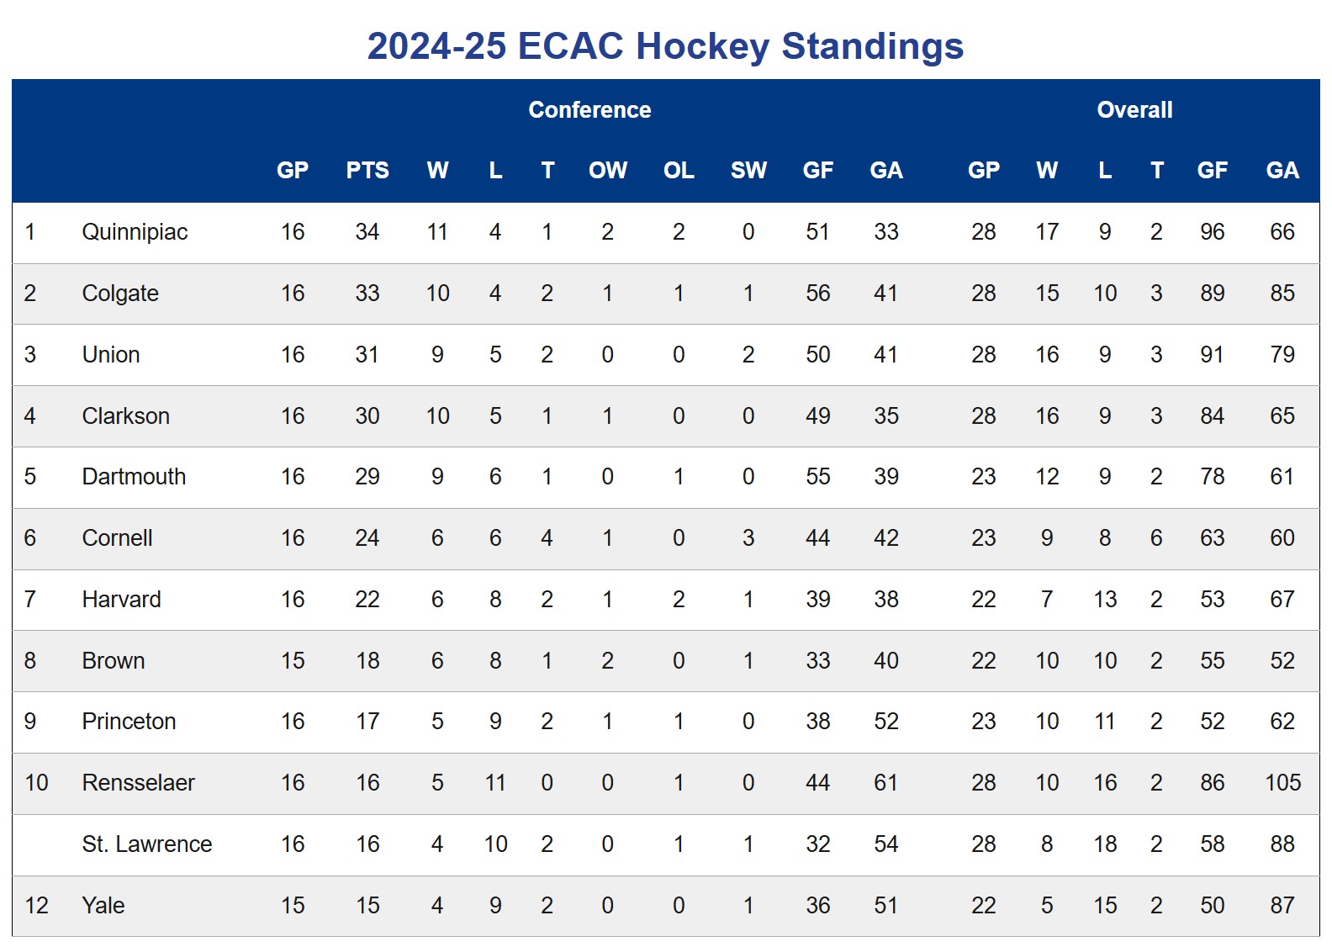Screen dimensions: 1332x947
Task: Click the Clarkson team name
Action: point(126,416)
